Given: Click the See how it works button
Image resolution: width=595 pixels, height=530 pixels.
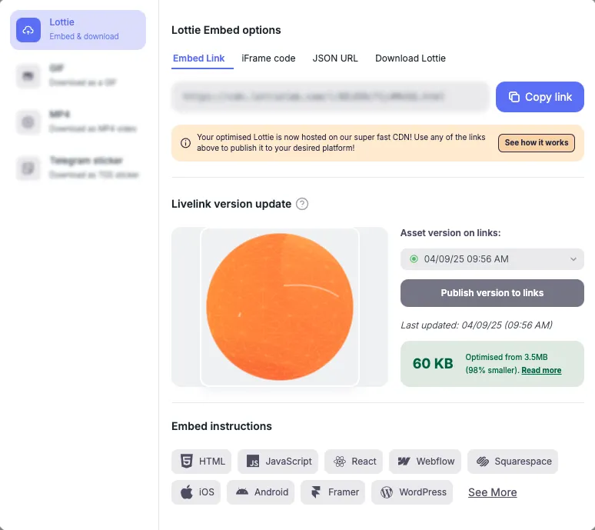Looking at the screenshot, I should (536, 143).
